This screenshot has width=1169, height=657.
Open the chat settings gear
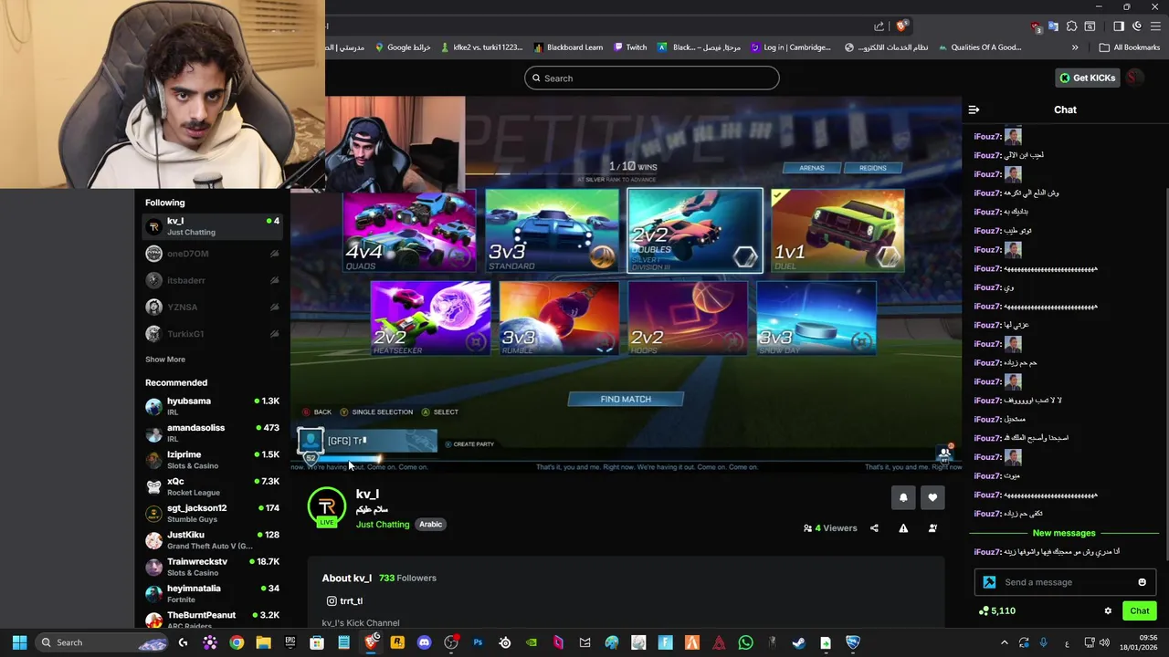click(1108, 611)
